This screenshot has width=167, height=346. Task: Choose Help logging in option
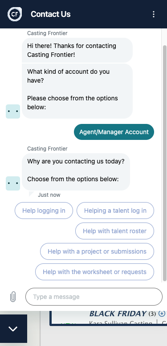coord(44,211)
